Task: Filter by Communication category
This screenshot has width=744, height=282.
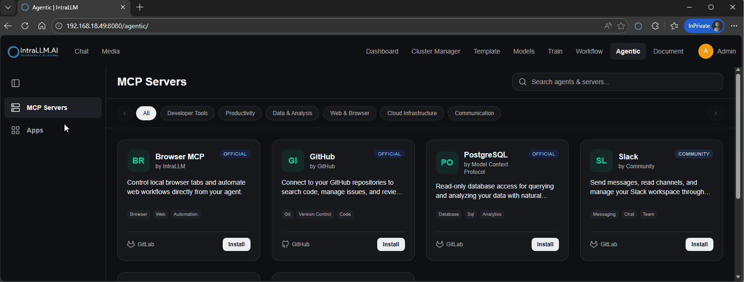Action: pyautogui.click(x=474, y=113)
